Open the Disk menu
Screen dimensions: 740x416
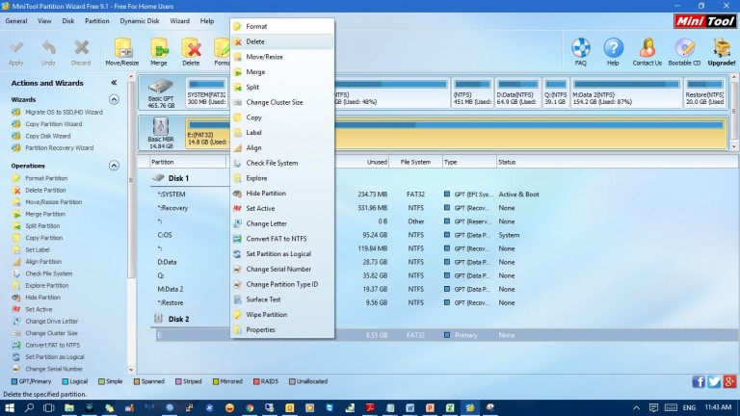click(x=68, y=21)
